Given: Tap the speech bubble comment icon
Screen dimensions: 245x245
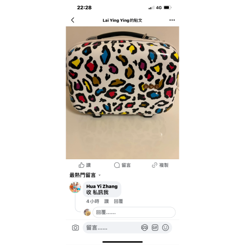Looking at the screenshot, I should pyautogui.click(x=117, y=165).
